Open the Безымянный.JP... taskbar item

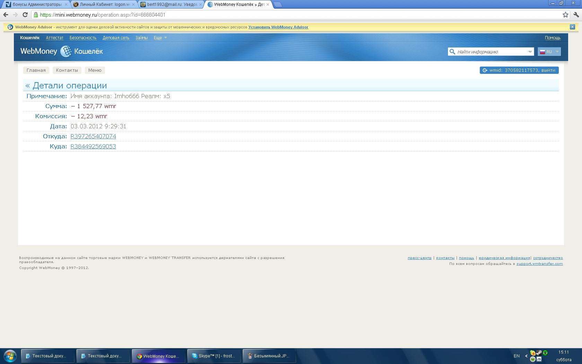[269, 356]
